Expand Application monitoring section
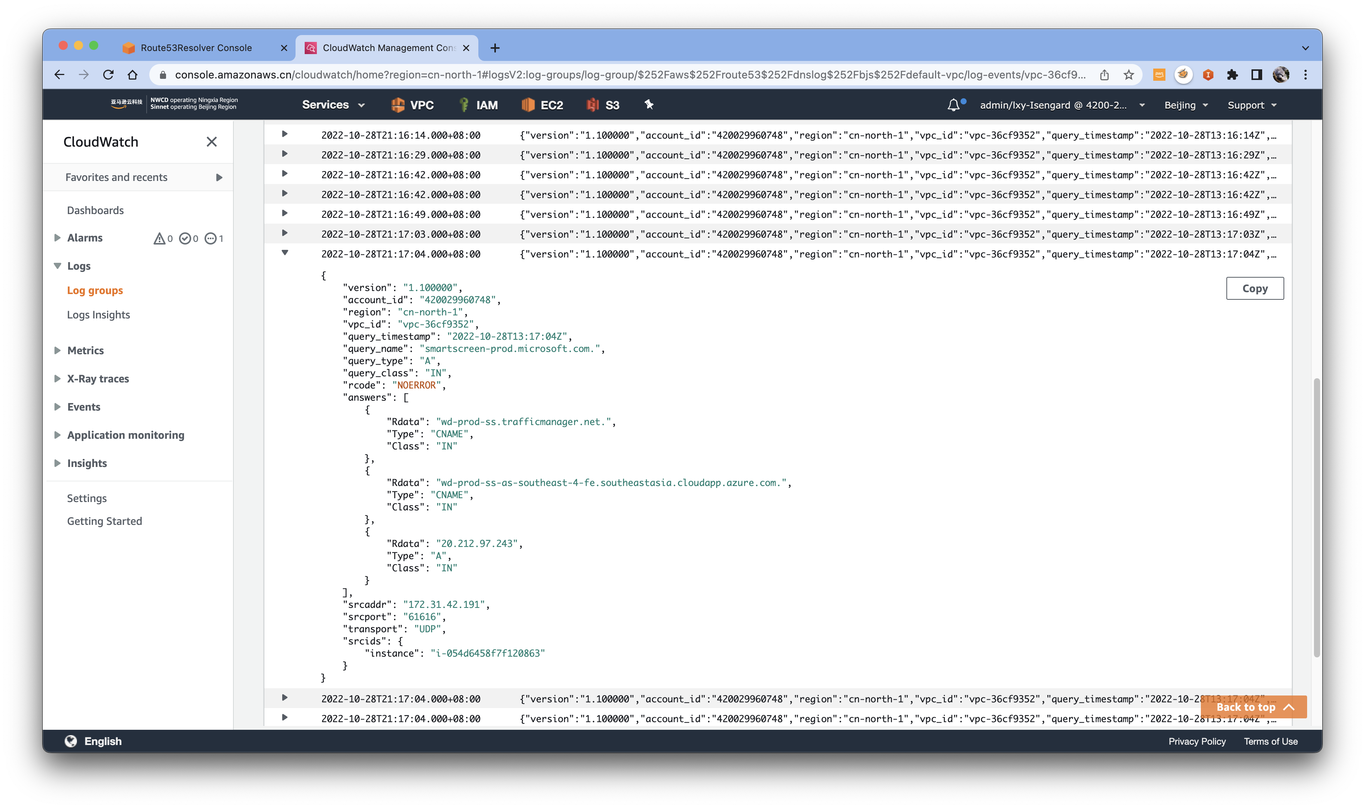 point(57,435)
